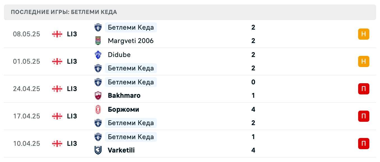Go to the Varketili team page
Viewport: 380px width, 162px height.
(121, 150)
